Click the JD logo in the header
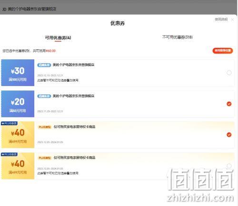The width and height of the screenshot is (238, 206). tap(4, 9)
